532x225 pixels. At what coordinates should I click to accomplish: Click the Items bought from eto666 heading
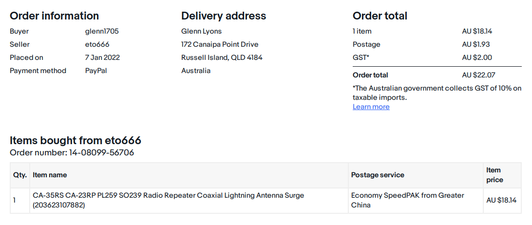click(76, 141)
